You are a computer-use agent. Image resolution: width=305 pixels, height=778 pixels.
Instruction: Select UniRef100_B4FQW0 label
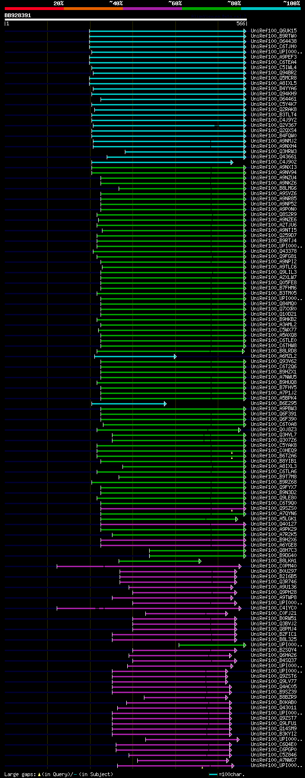tap(274, 136)
